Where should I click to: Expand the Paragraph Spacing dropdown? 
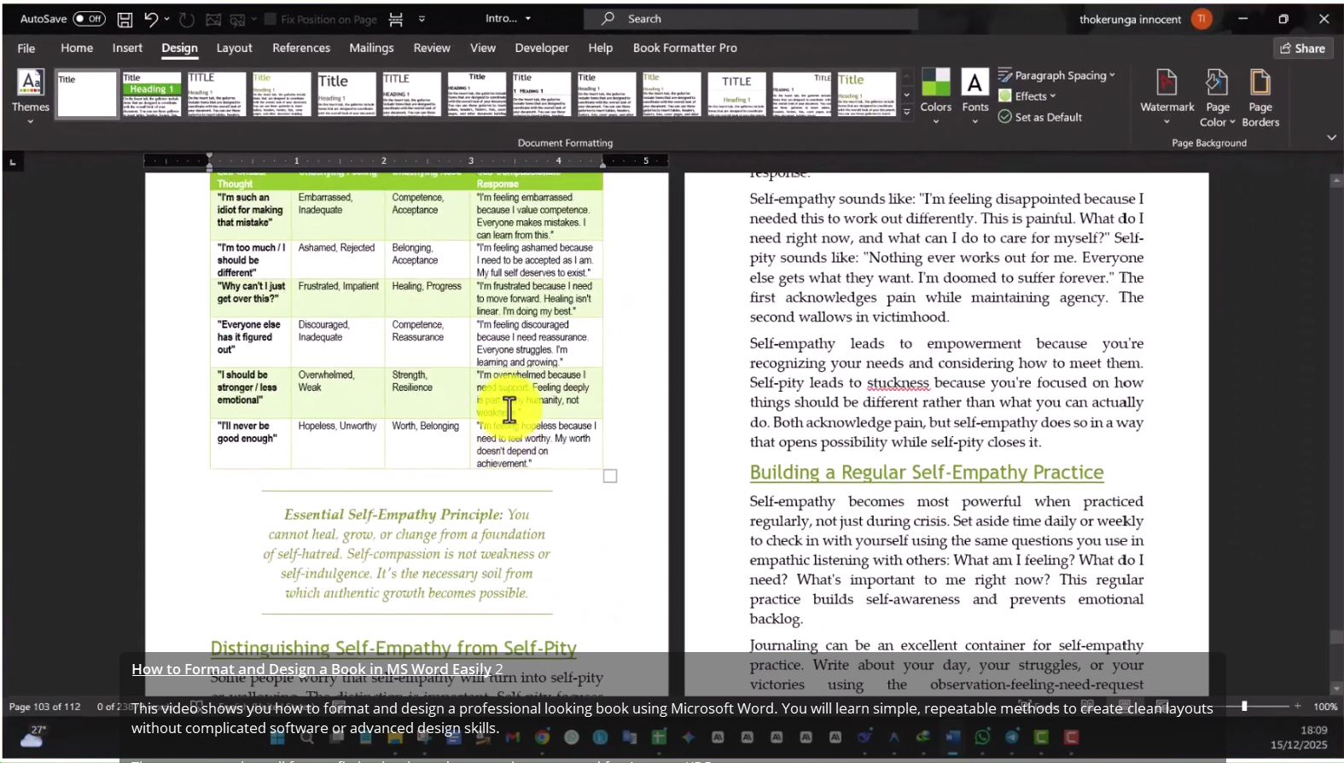pos(1056,75)
